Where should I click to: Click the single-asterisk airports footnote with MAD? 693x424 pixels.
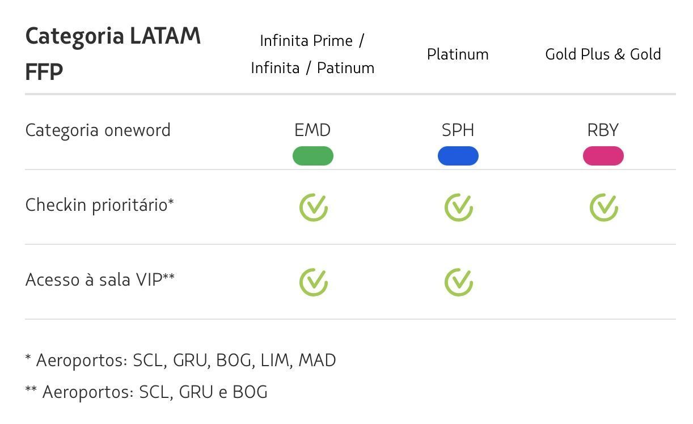click(180, 361)
